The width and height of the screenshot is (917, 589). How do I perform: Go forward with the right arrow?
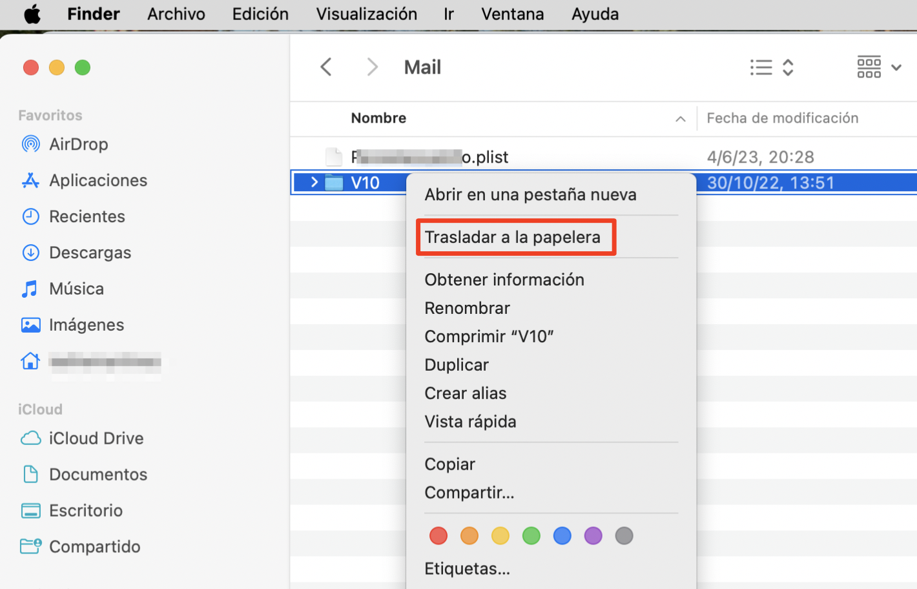(372, 67)
